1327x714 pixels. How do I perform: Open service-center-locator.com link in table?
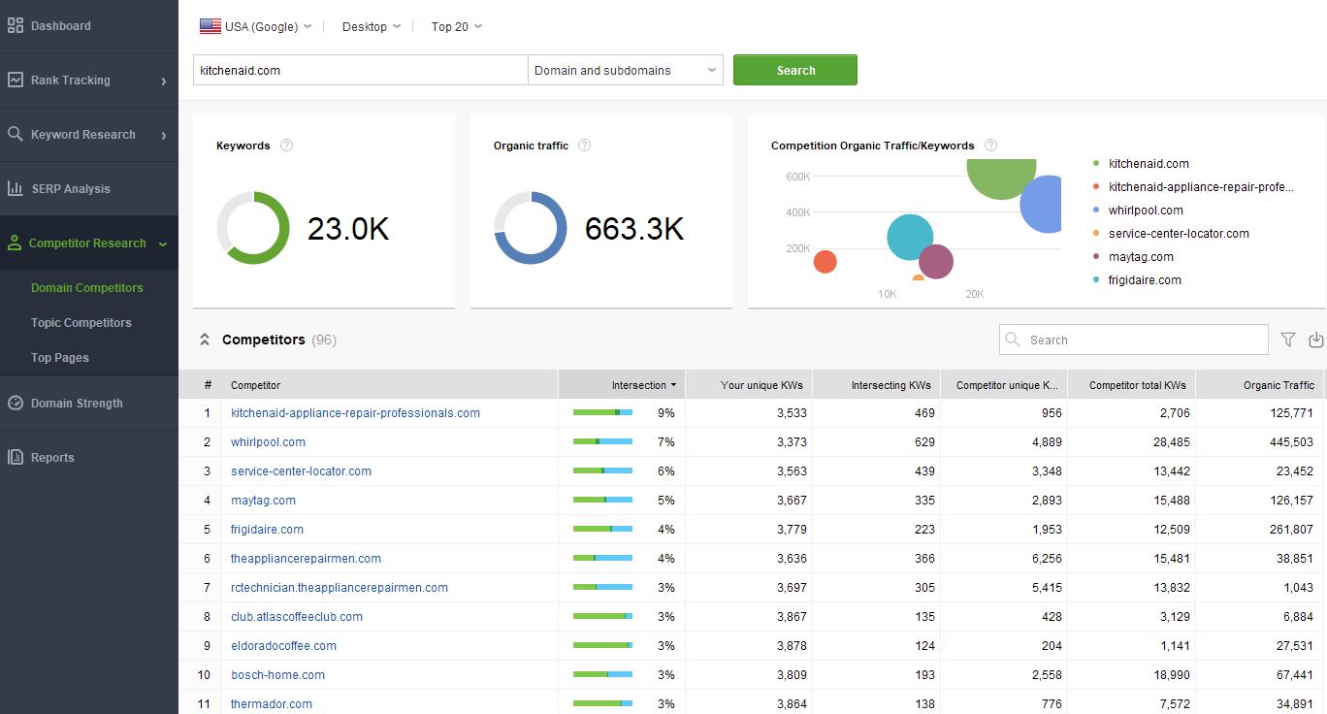pyautogui.click(x=302, y=471)
